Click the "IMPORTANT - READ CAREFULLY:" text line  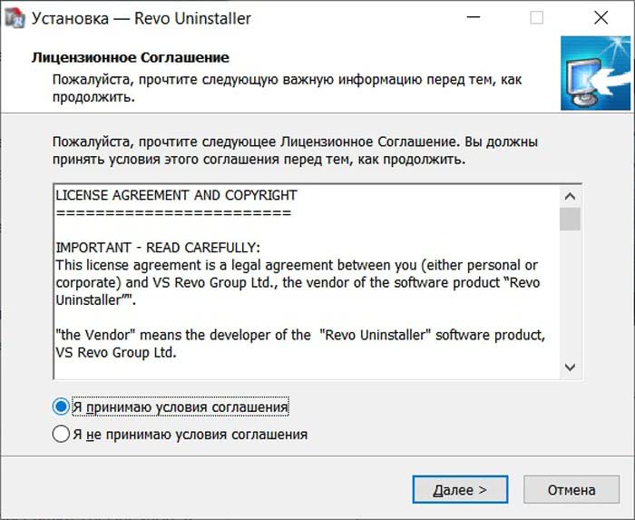[158, 248]
